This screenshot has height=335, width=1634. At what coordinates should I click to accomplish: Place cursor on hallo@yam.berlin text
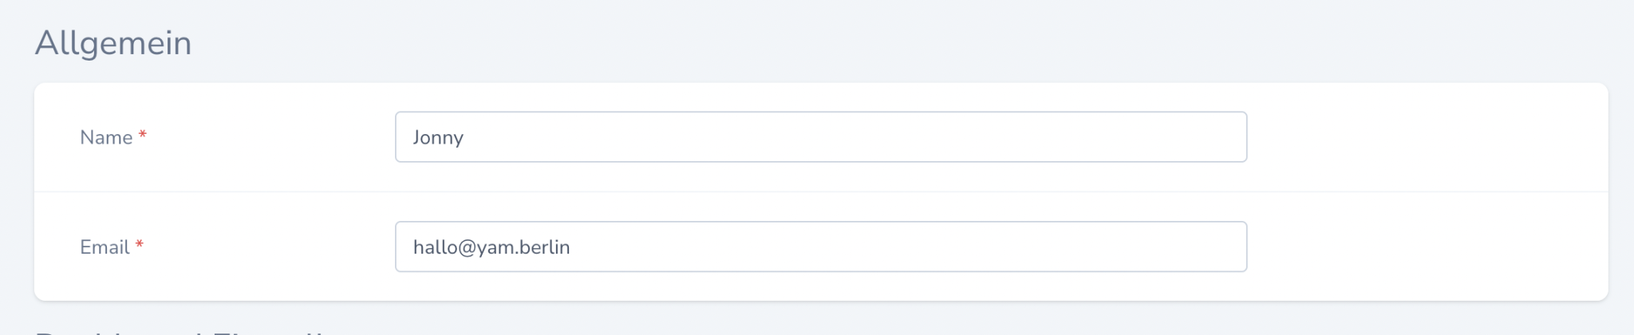click(491, 247)
